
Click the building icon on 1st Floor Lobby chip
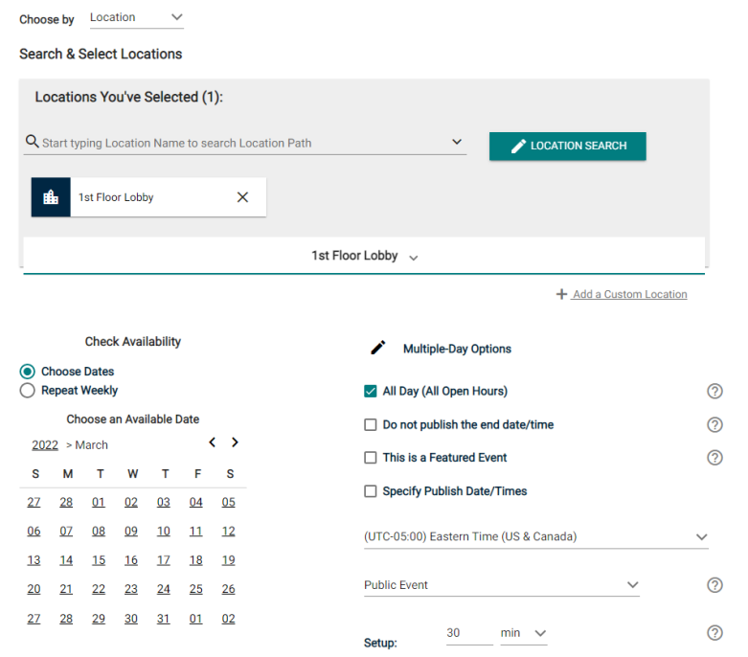(x=51, y=197)
